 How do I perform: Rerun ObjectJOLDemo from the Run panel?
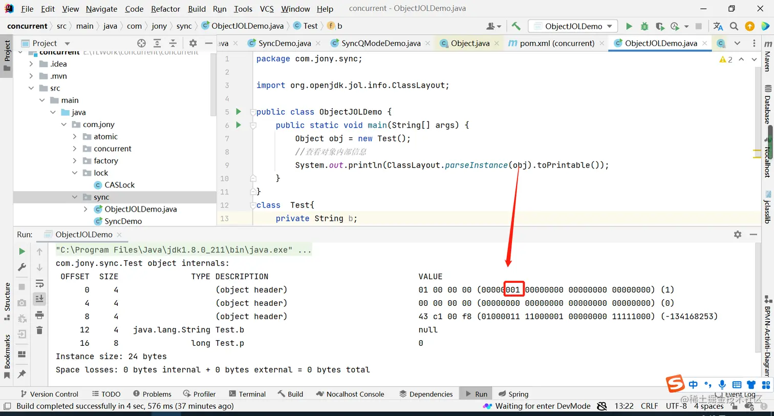pyautogui.click(x=22, y=251)
